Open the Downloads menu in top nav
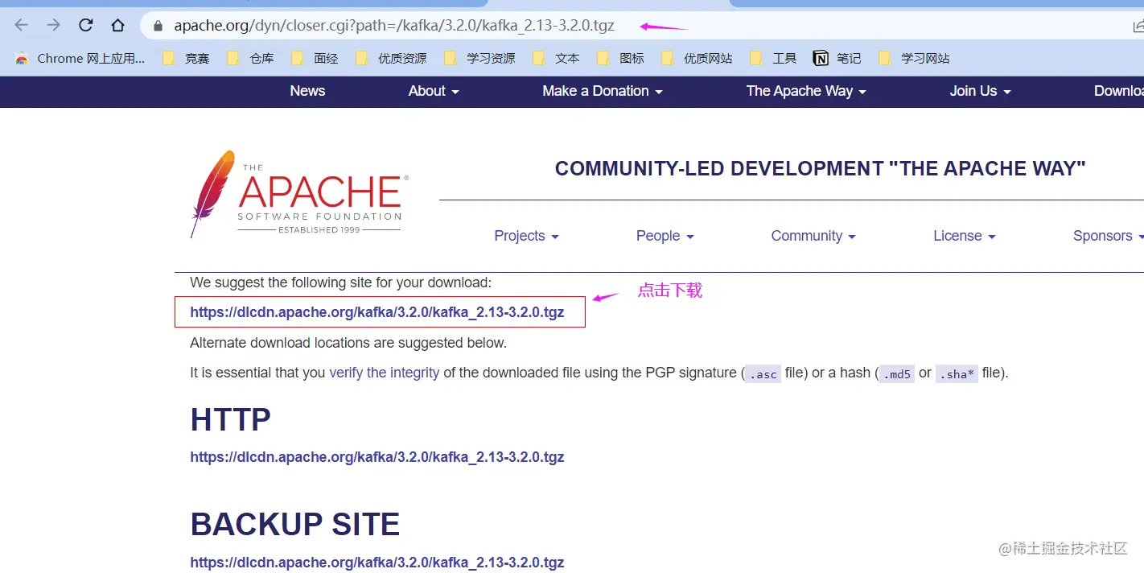This screenshot has height=573, width=1144. point(1119,91)
